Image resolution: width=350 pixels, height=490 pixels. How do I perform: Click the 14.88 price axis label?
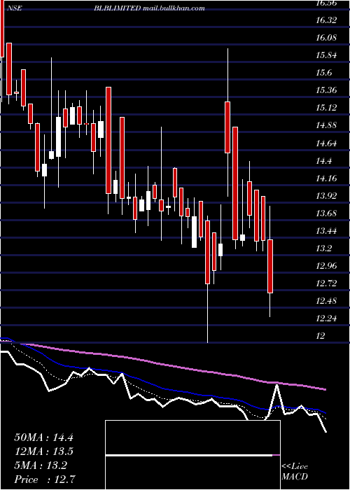(327, 125)
